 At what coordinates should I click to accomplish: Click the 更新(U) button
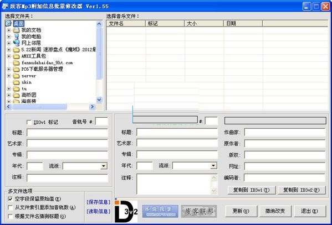pos(241,211)
